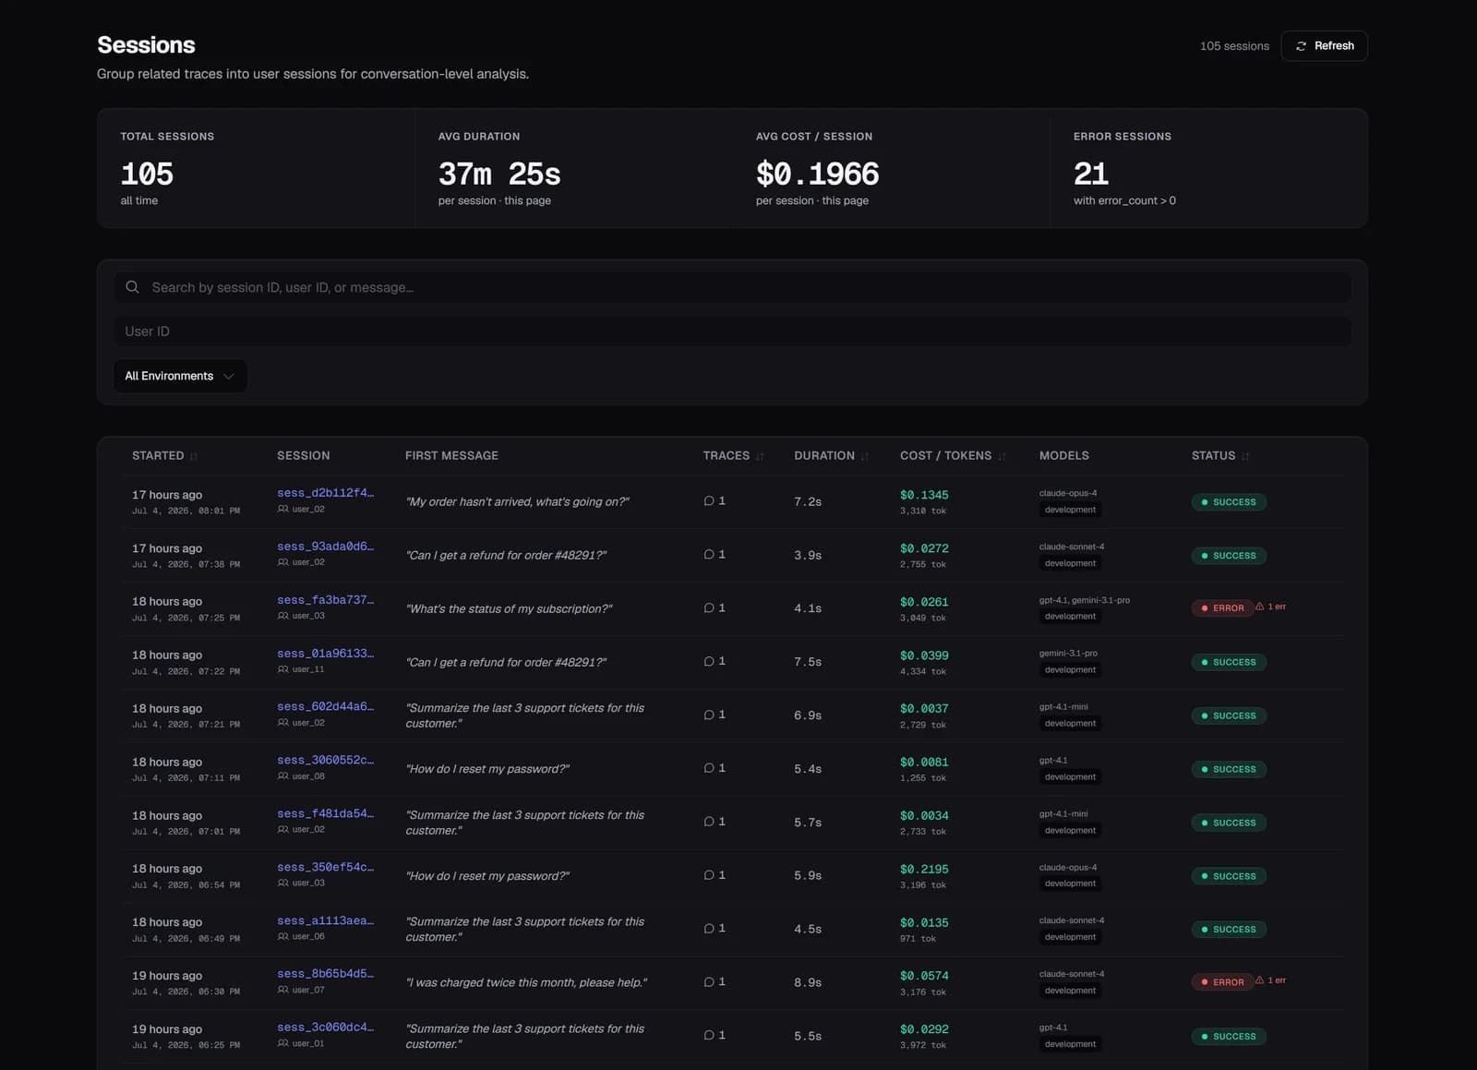This screenshot has height=1070, width=1477.
Task: Click trace count icon in sess_93ada0d6 row
Action: pos(709,555)
